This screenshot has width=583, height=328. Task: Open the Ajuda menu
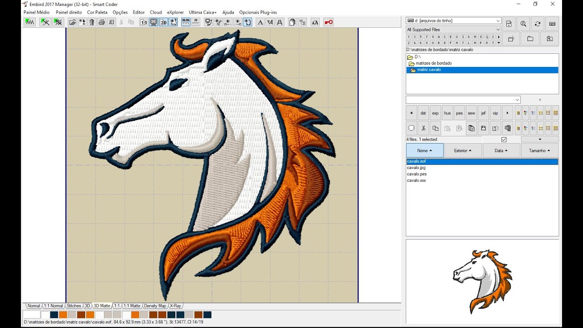(228, 12)
